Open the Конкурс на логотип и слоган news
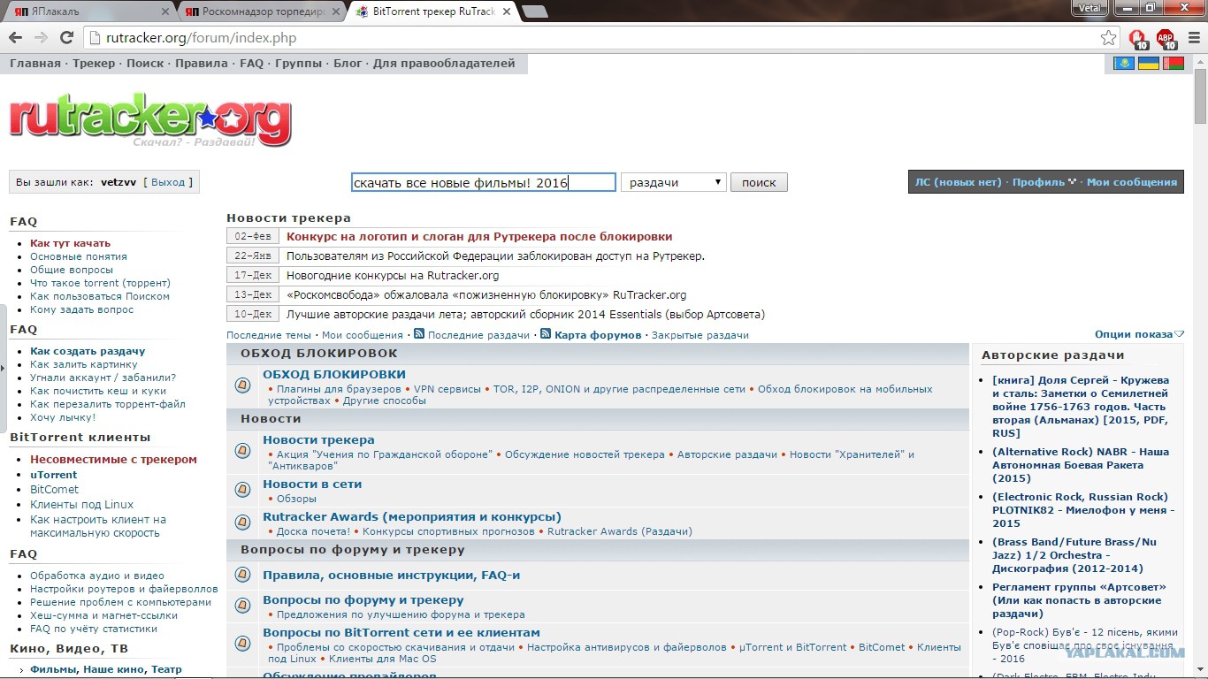This screenshot has height=679, width=1208. (479, 236)
